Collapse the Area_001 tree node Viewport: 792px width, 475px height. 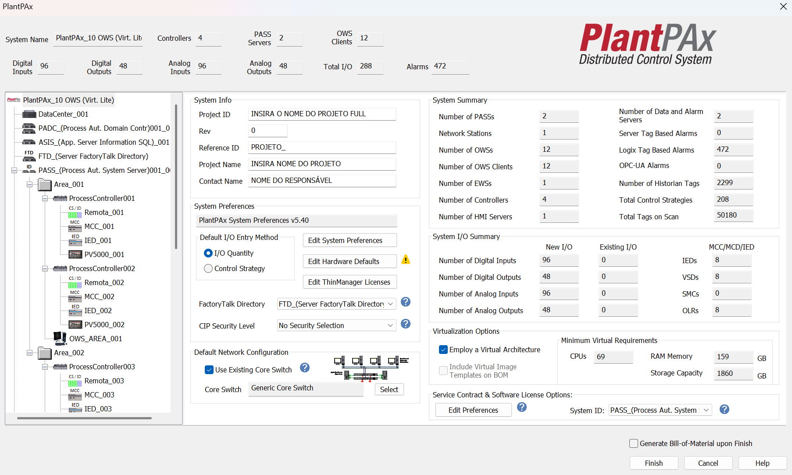click(29, 185)
